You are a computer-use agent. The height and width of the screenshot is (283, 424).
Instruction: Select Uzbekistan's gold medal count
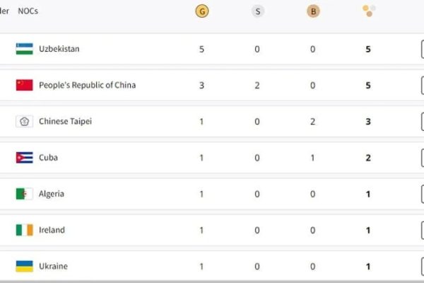tap(201, 49)
